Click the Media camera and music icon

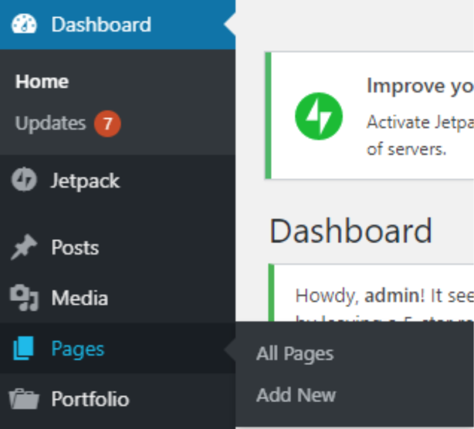[24, 298]
